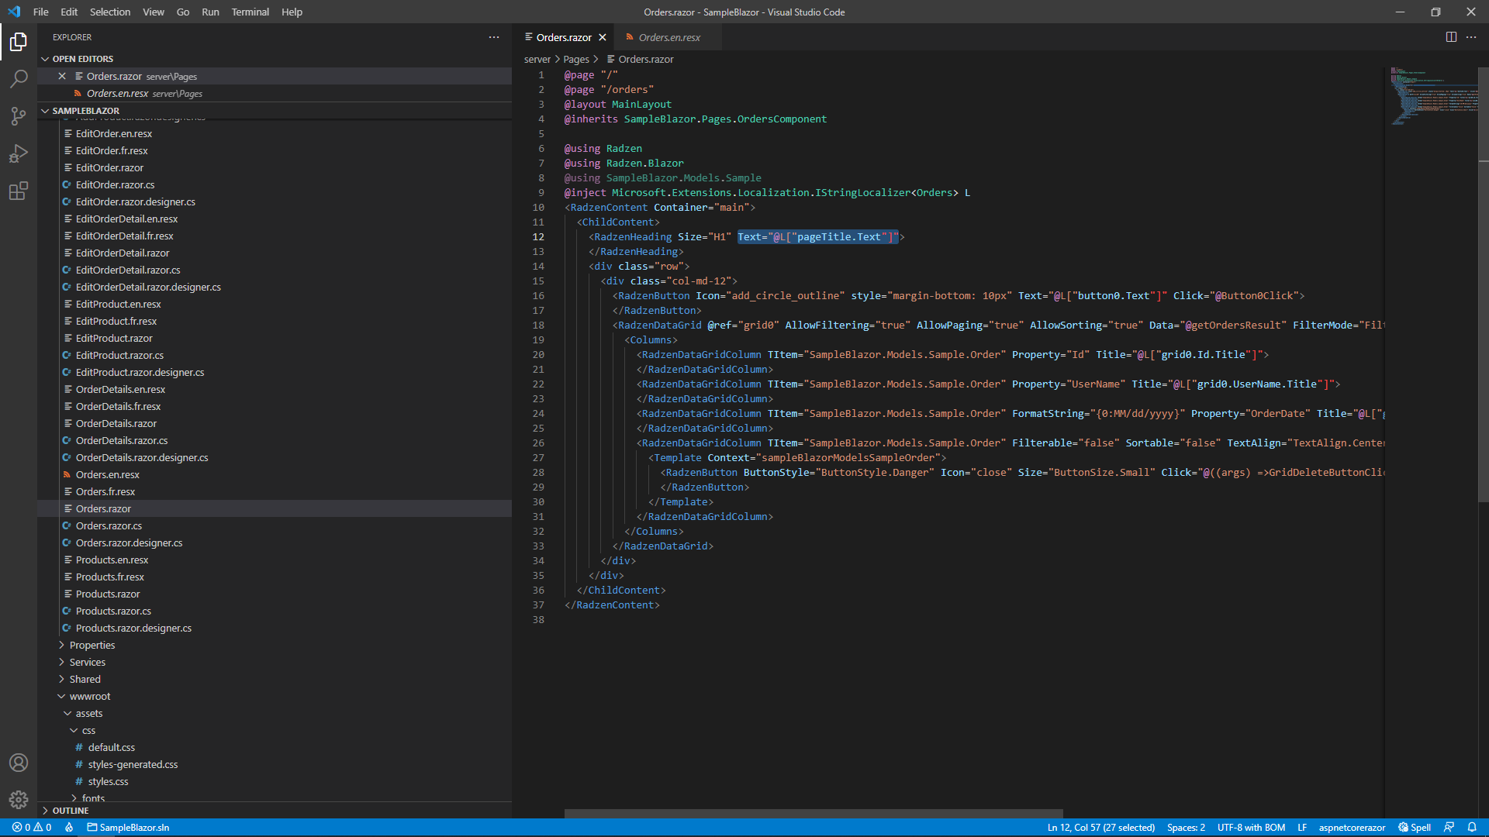Collapse the Open Editors section
Image resolution: width=1489 pixels, height=837 pixels.
pos(82,59)
